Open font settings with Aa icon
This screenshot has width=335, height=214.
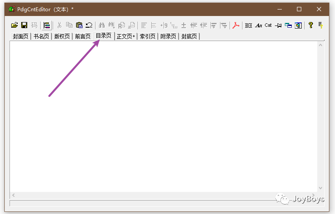258,26
